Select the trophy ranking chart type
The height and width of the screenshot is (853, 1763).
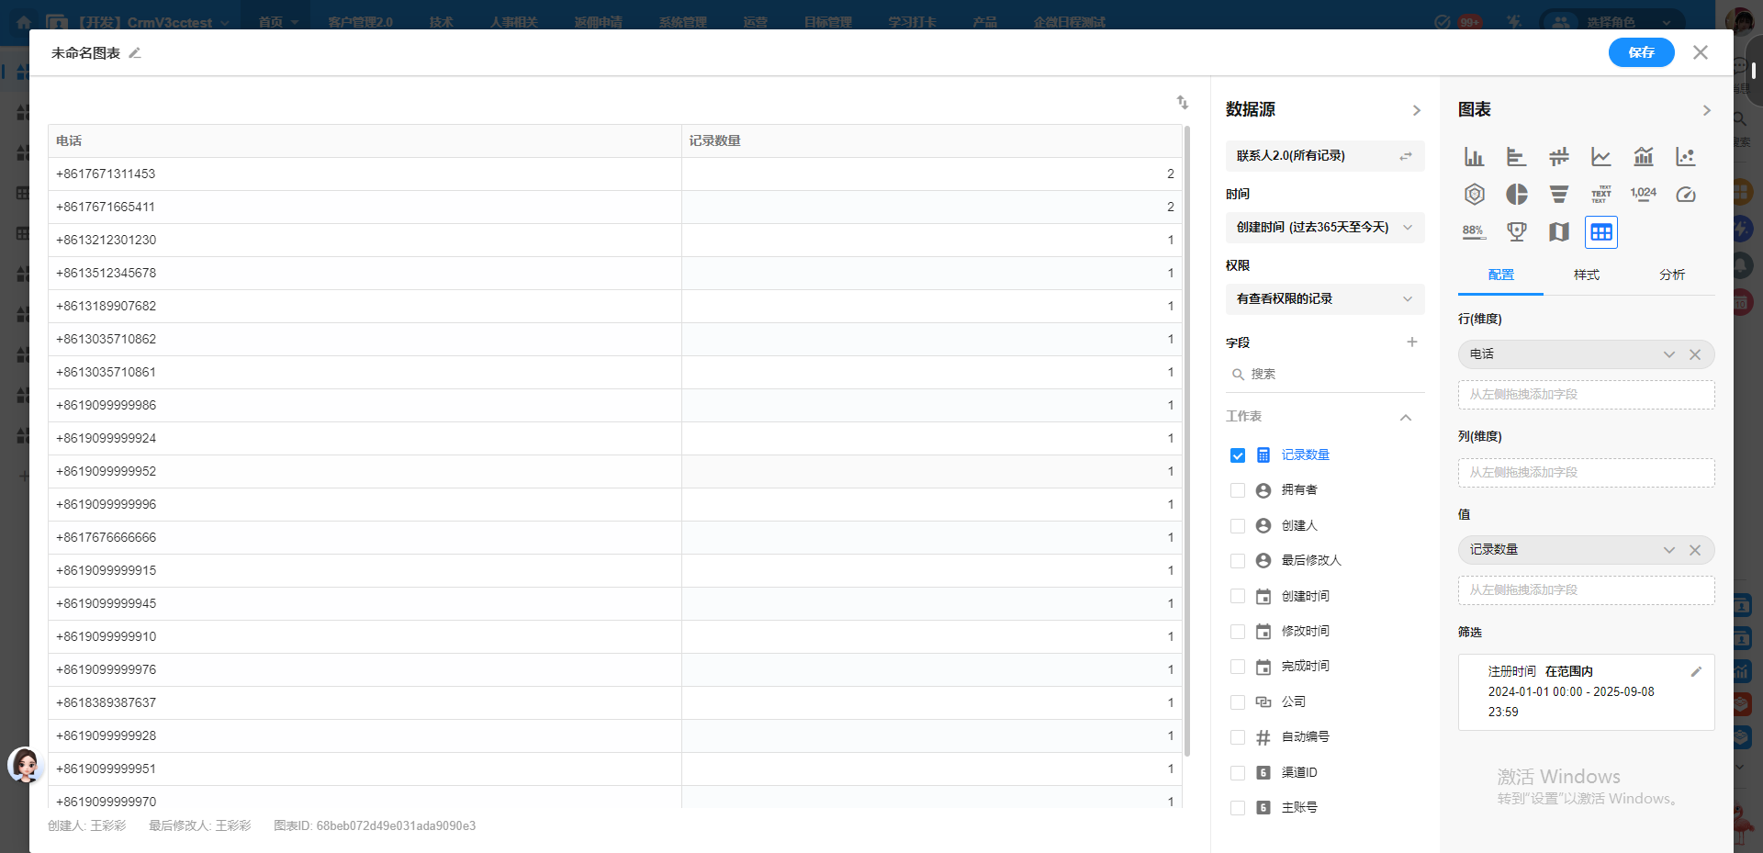pos(1516,231)
